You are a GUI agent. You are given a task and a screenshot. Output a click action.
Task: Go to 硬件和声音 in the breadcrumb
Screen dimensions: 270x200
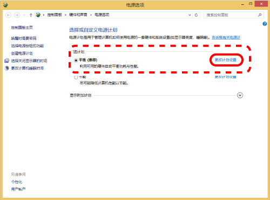click(x=78, y=15)
